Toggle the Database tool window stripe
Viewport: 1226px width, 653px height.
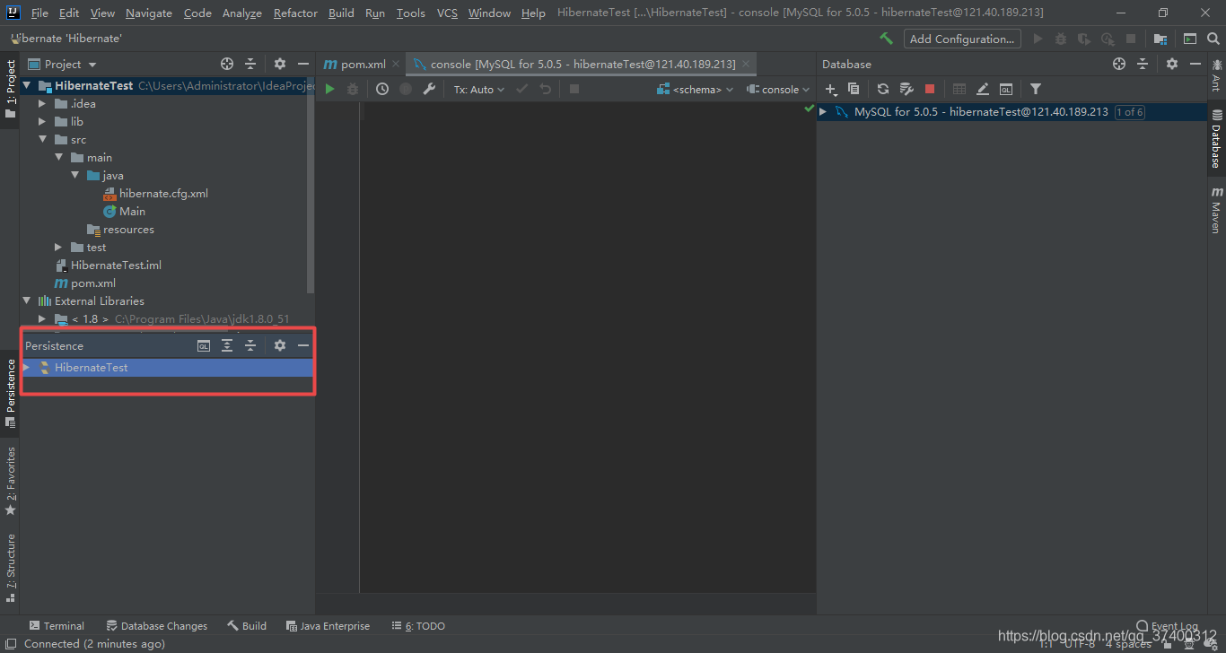(x=1216, y=140)
